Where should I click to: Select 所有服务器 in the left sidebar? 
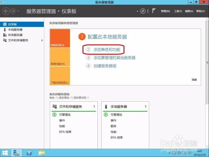22,35
